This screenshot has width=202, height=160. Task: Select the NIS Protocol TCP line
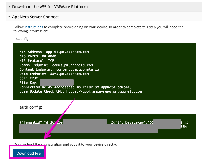[x=37, y=61]
